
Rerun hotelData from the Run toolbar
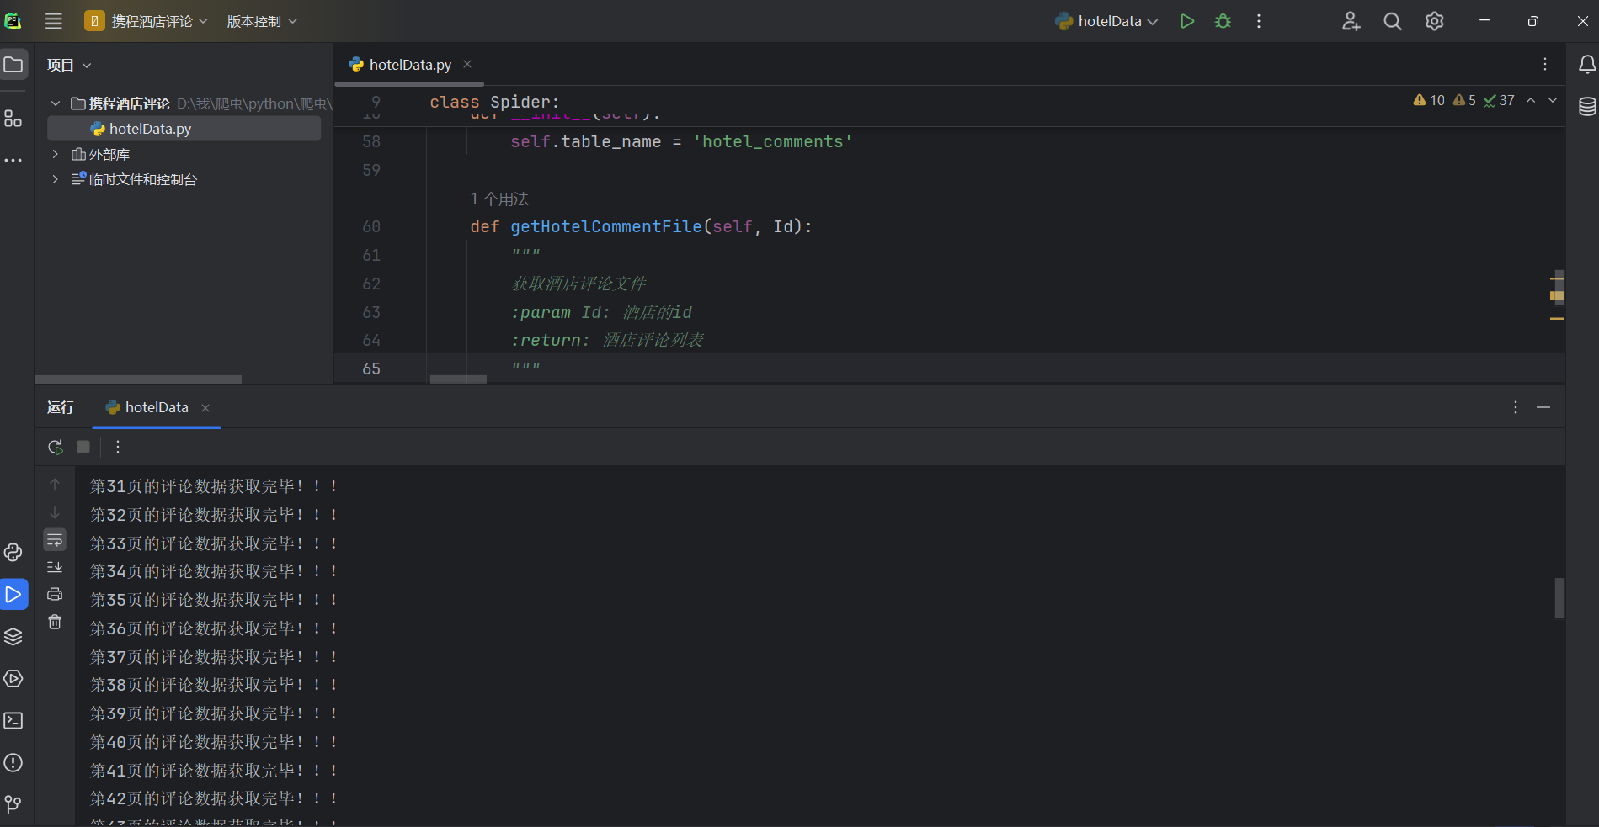(56, 447)
